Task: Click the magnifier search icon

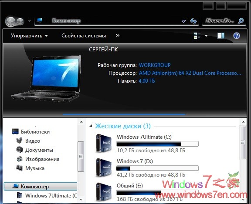Action: tap(241, 21)
